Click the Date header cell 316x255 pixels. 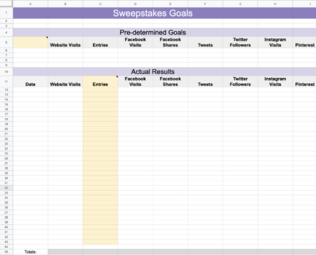pyautogui.click(x=30, y=82)
